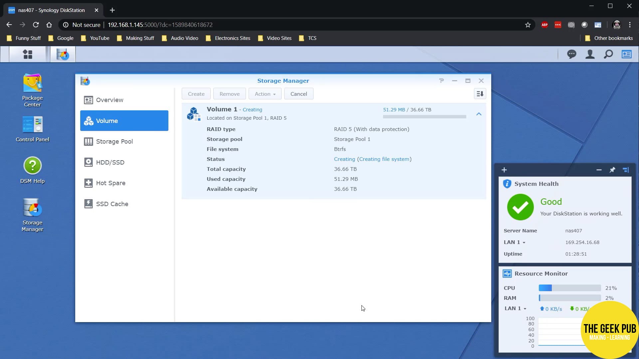Click the Resource Monitor graph icon
Screen dimensions: 639x359
[x=507, y=274]
